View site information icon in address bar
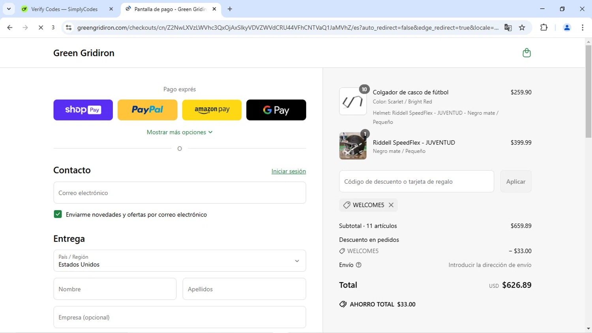This screenshot has height=333, width=592. tap(69, 28)
